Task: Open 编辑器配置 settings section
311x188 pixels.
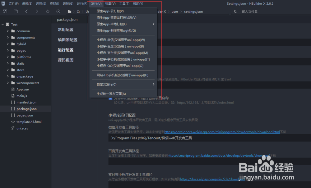Action: (x=67, y=40)
